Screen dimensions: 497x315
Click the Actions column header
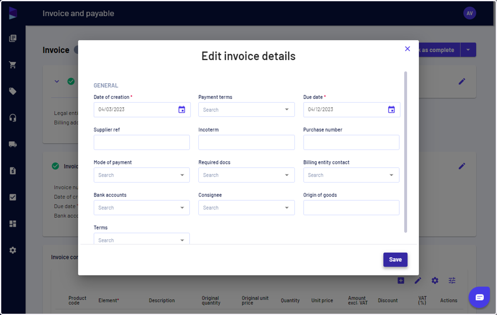click(449, 301)
